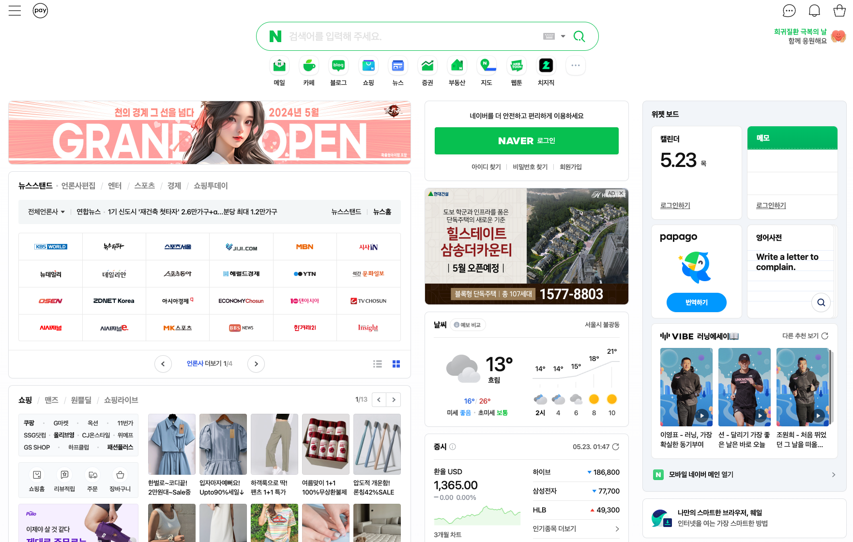Image resolution: width=853 pixels, height=542 pixels.
Task: Open the GRAND OPEN banner ad
Action: coord(210,133)
